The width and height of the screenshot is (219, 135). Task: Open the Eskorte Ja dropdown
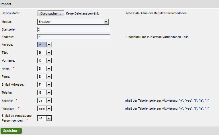pyautogui.click(x=44, y=100)
